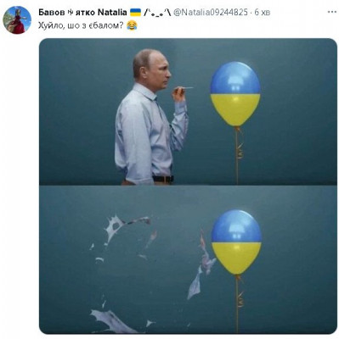The image size is (339, 339).
Task: Click the man in the light blue shirt
Action: click(x=150, y=117)
